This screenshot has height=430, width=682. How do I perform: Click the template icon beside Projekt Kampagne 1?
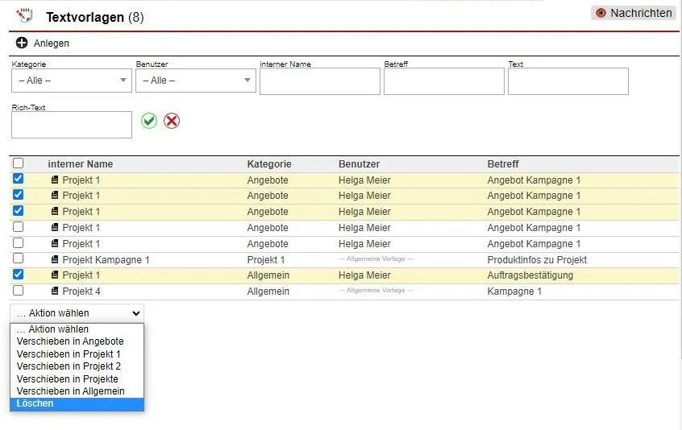[55, 260]
